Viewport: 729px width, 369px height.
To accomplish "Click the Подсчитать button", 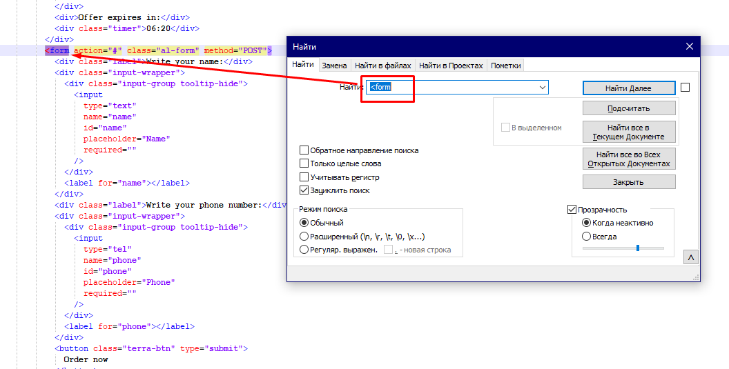I will point(628,108).
